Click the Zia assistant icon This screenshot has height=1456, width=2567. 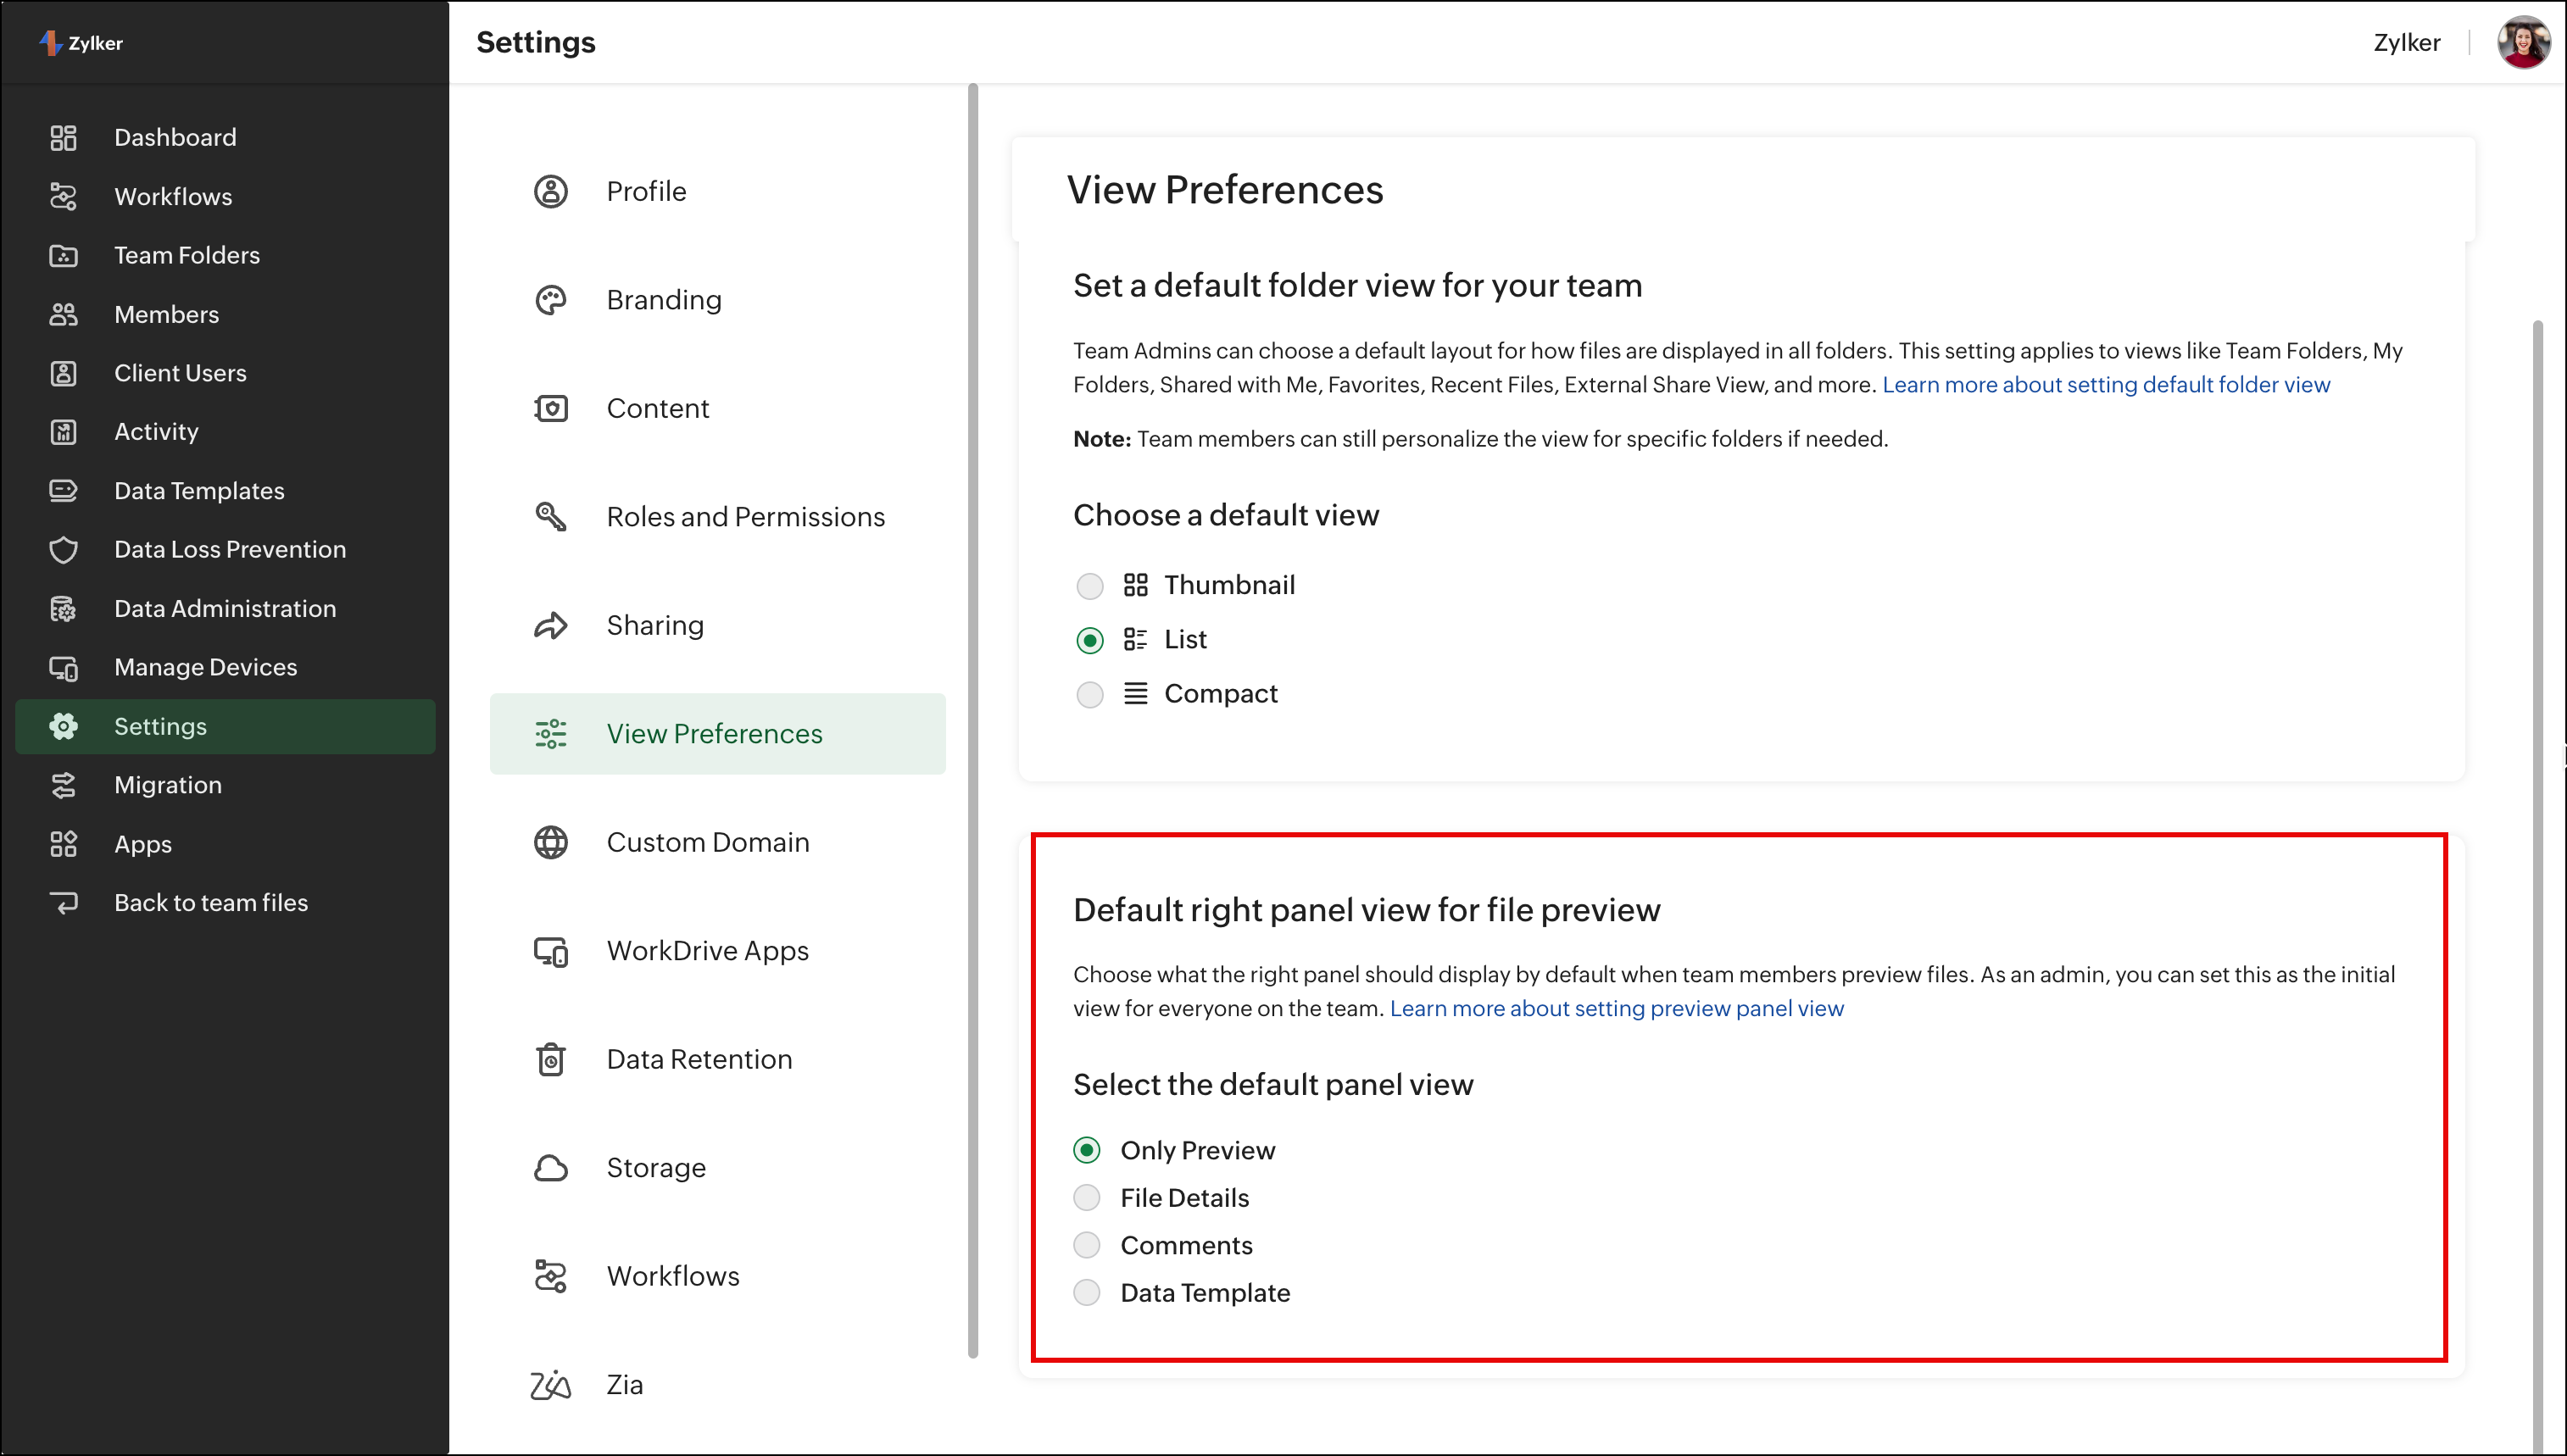(x=550, y=1385)
